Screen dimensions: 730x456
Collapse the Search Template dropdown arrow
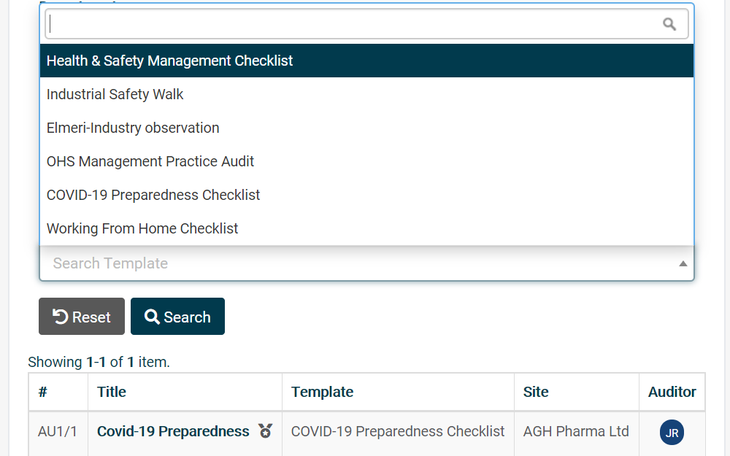pos(683,263)
